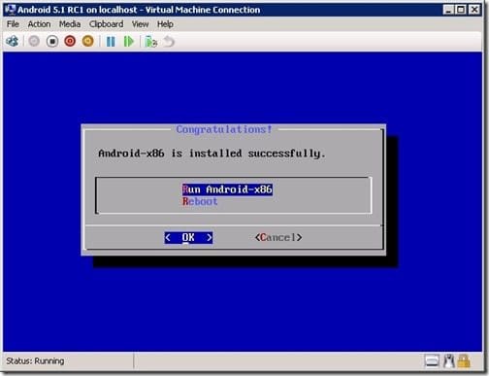
Task: Open the Help menu
Action: point(165,24)
